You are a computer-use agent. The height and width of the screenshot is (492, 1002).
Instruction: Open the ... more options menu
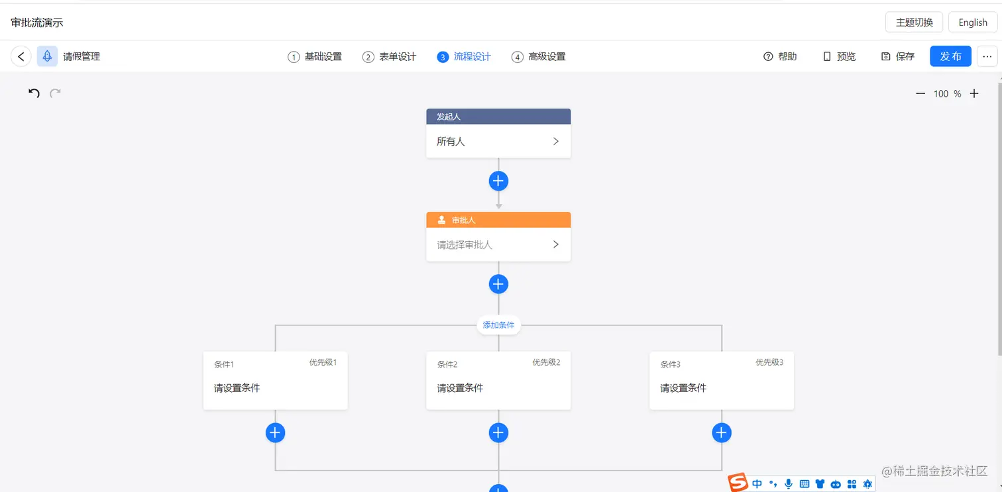pyautogui.click(x=987, y=56)
